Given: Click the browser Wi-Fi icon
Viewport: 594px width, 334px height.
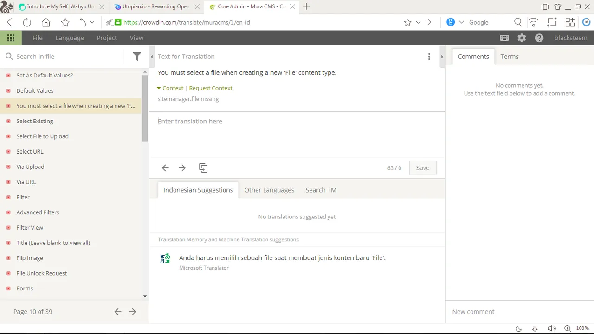Looking at the screenshot, I should click(x=534, y=22).
